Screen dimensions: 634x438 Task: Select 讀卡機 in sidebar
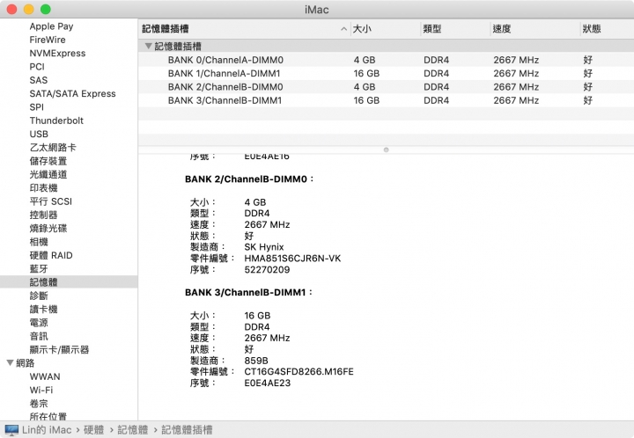(43, 309)
